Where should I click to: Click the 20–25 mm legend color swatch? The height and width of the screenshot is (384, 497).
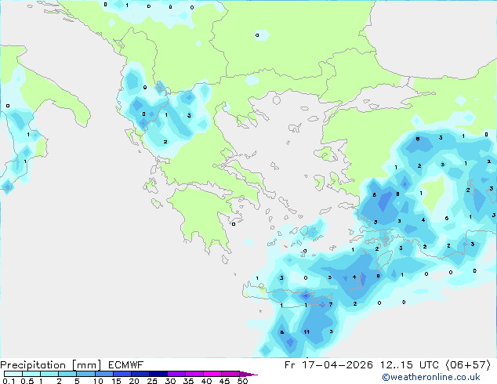point(140,374)
